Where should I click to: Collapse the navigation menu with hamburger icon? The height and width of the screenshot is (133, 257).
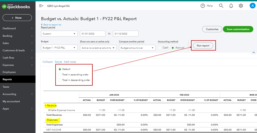pos(41,6)
